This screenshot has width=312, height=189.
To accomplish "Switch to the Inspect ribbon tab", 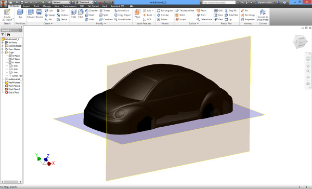I will (27, 6).
